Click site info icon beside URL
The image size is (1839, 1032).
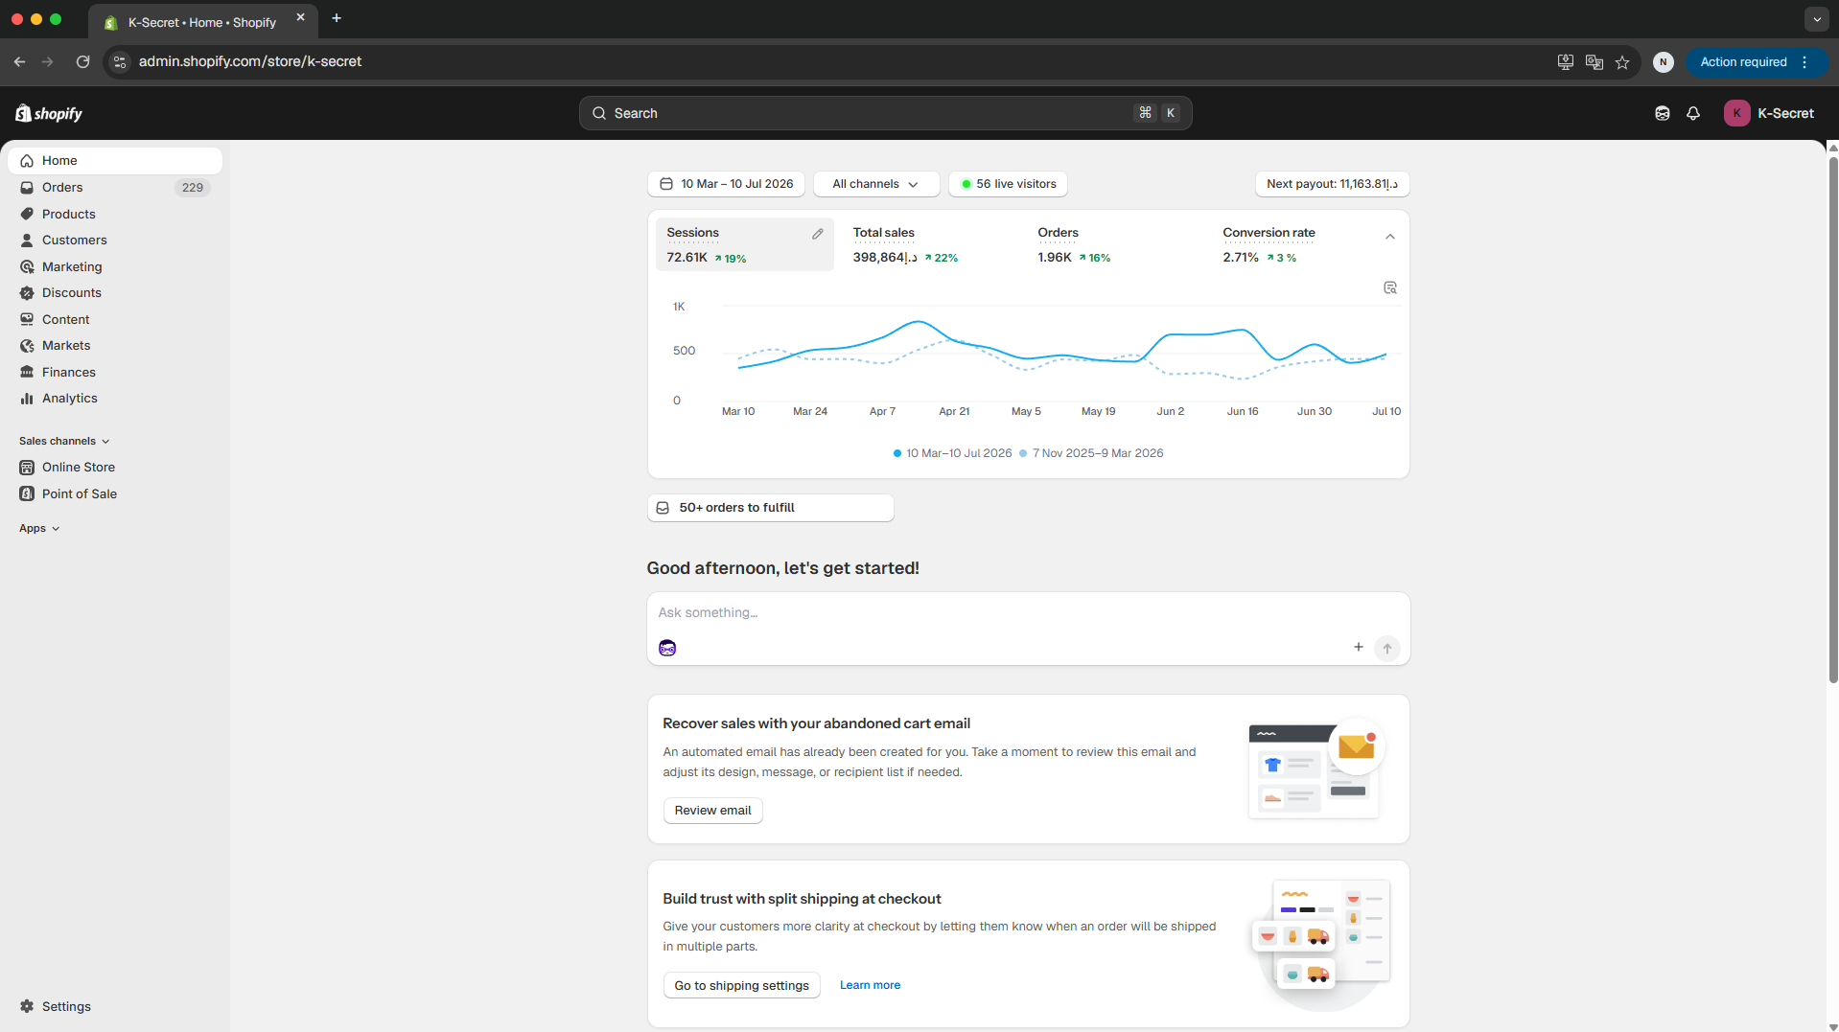(120, 61)
